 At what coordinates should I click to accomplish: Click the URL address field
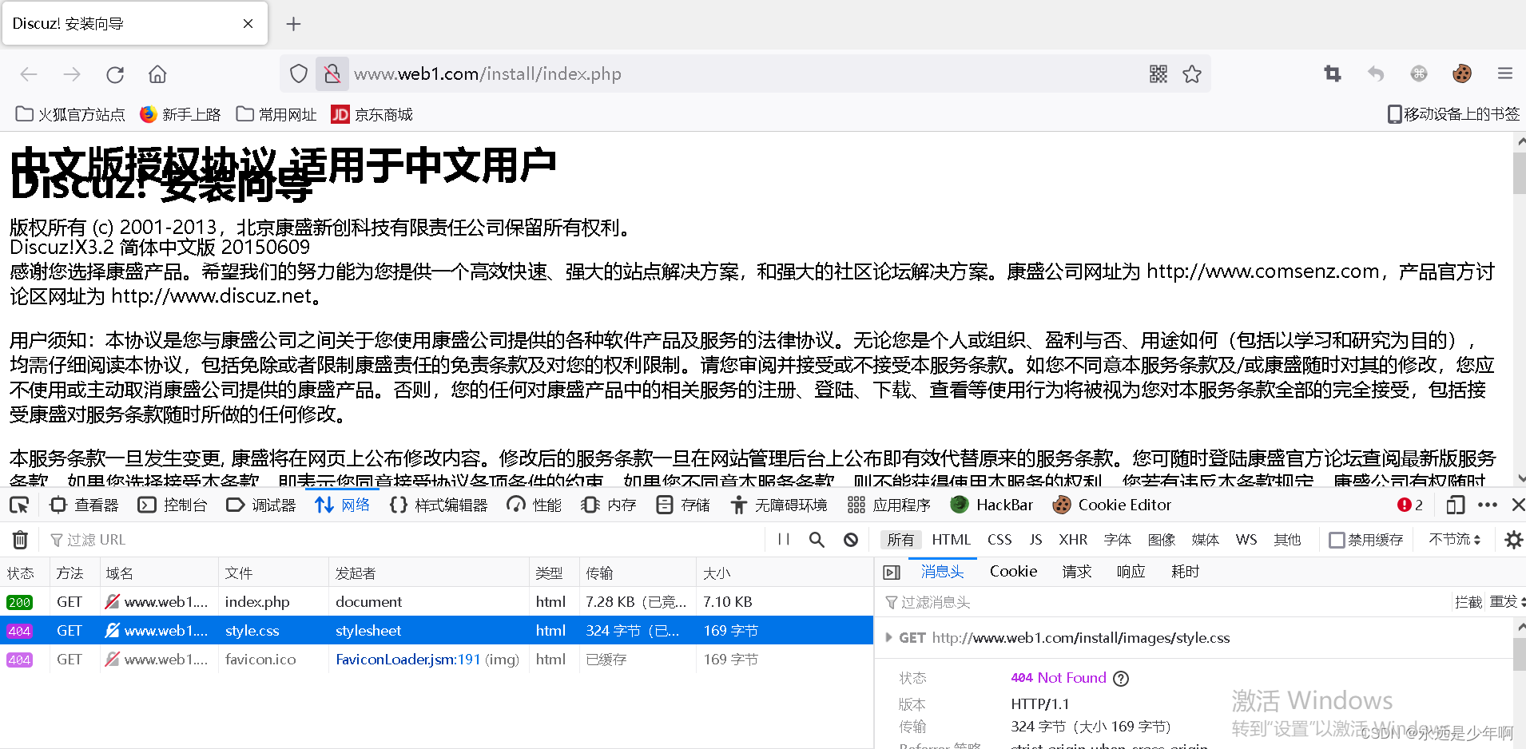(743, 74)
